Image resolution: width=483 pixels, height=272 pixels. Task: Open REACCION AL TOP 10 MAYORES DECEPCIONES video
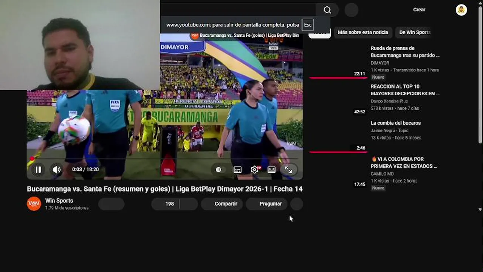405,90
